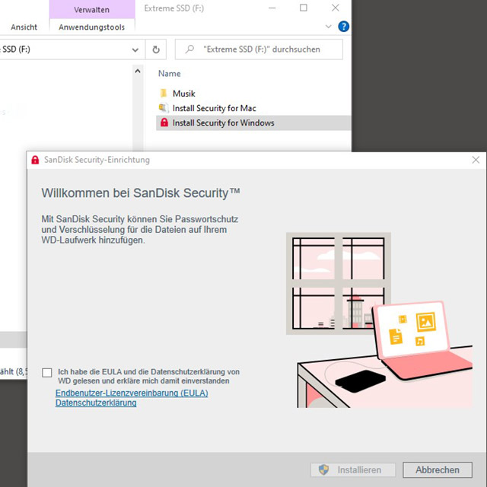The height and width of the screenshot is (487, 487).
Task: Select the Install Security for Windows file
Action: 223,123
